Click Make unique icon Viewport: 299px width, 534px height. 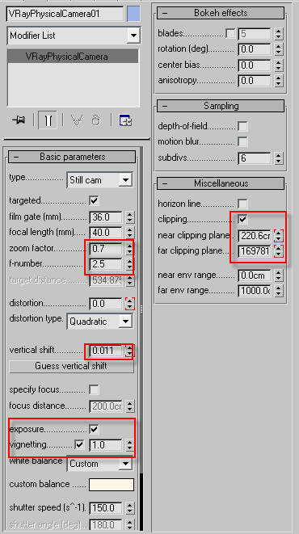click(77, 120)
